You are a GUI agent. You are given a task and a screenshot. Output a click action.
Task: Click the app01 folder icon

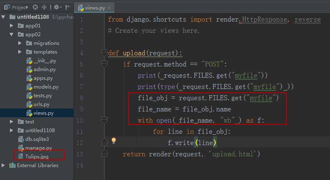click(x=21, y=26)
